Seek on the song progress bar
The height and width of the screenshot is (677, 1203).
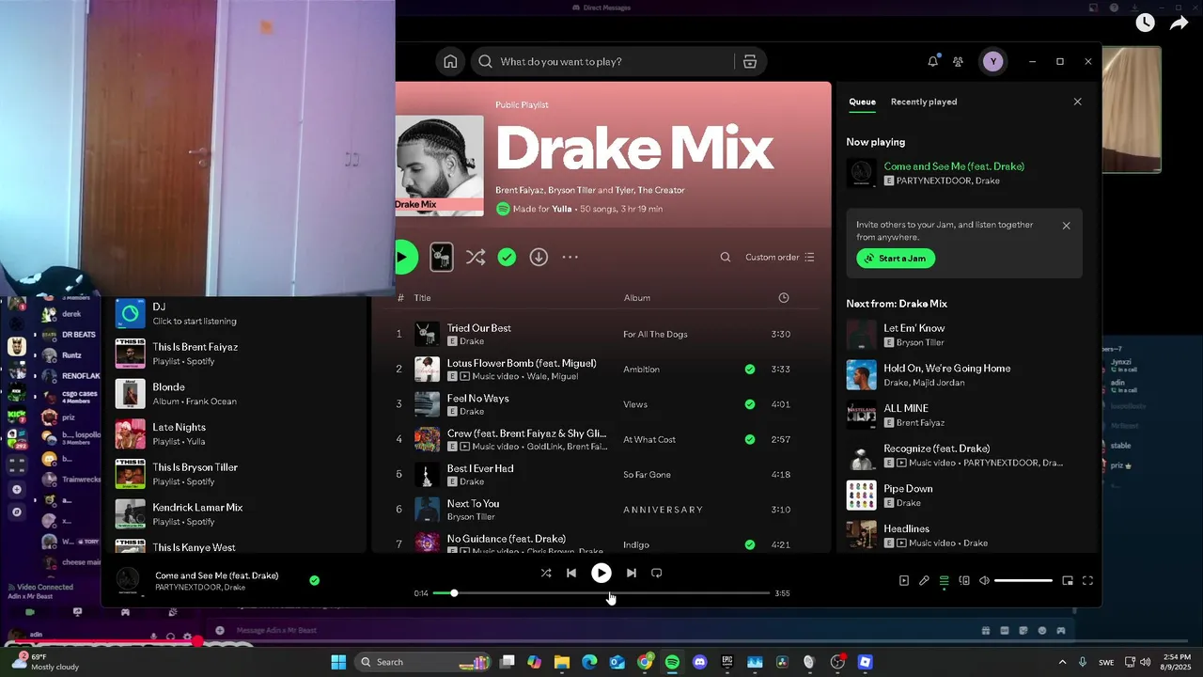coord(601,593)
